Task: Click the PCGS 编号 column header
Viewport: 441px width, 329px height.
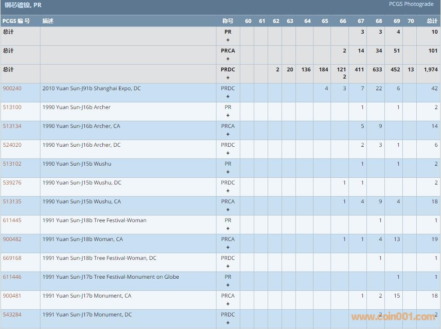Action: coord(16,21)
